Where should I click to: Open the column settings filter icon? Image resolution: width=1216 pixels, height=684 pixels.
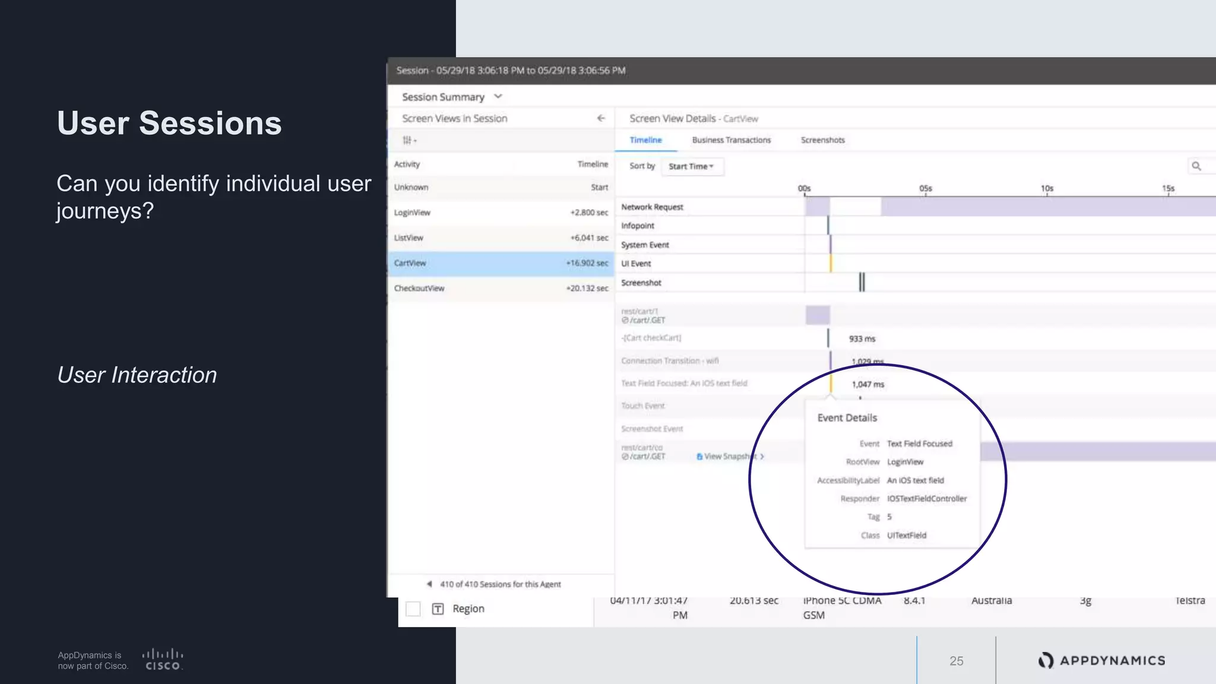[409, 140]
